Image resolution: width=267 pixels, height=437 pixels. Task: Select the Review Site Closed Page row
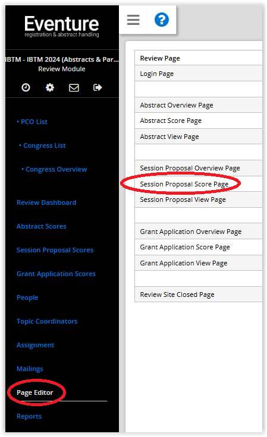click(x=199, y=294)
